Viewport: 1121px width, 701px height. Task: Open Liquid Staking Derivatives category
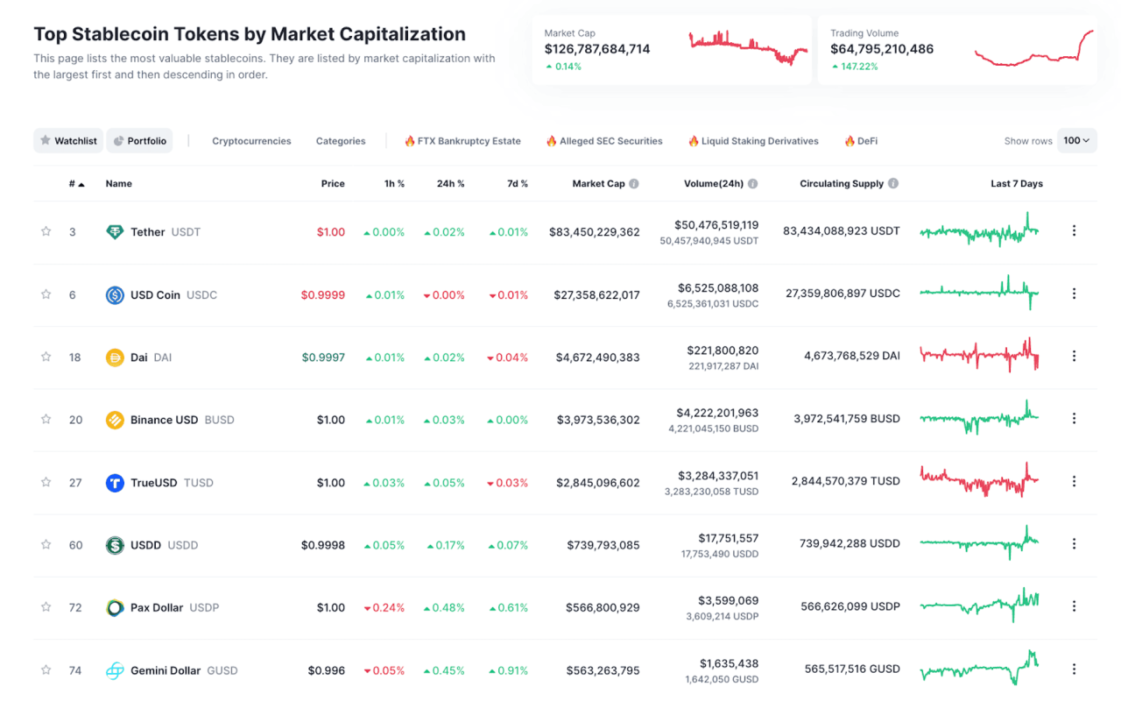753,141
